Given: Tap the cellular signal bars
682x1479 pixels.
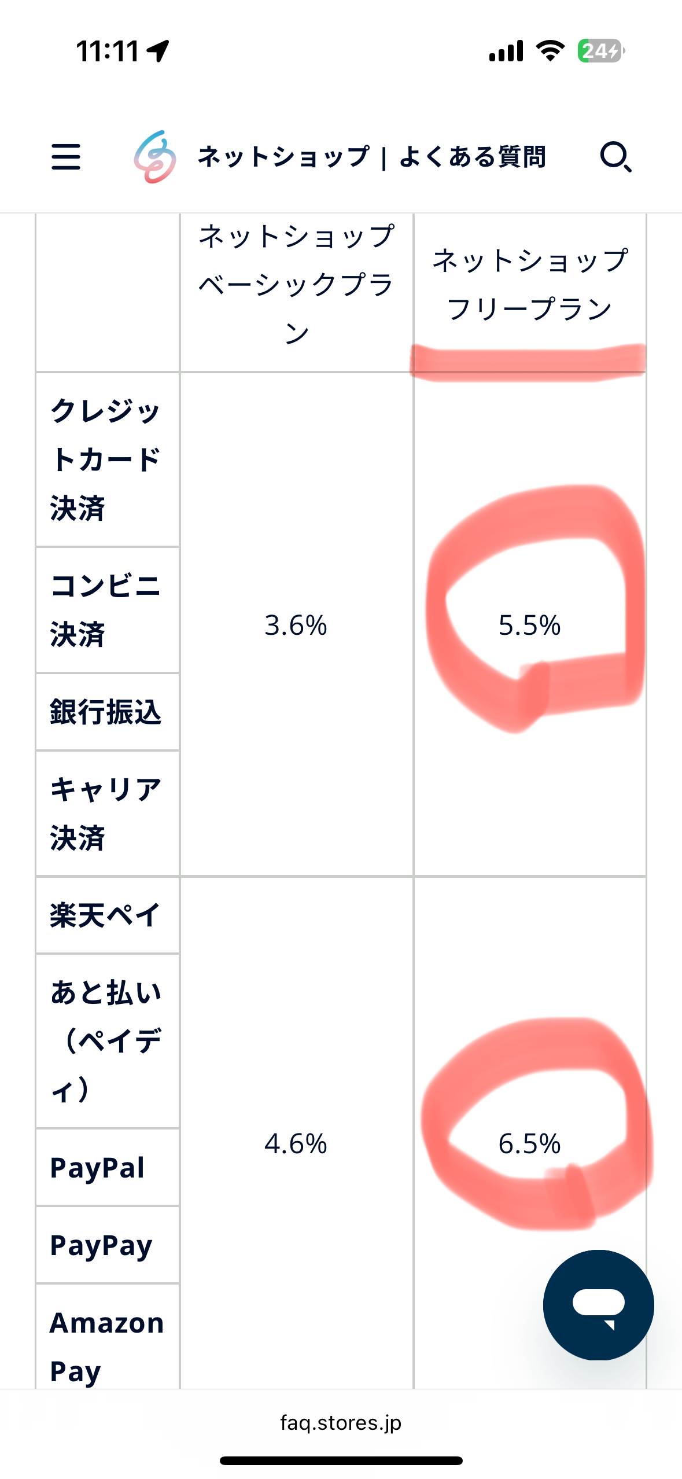Looking at the screenshot, I should [x=506, y=51].
